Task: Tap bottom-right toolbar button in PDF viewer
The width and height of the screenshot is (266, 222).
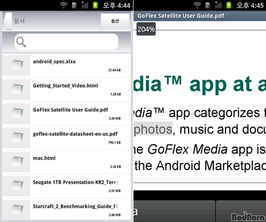Action: (241, 211)
